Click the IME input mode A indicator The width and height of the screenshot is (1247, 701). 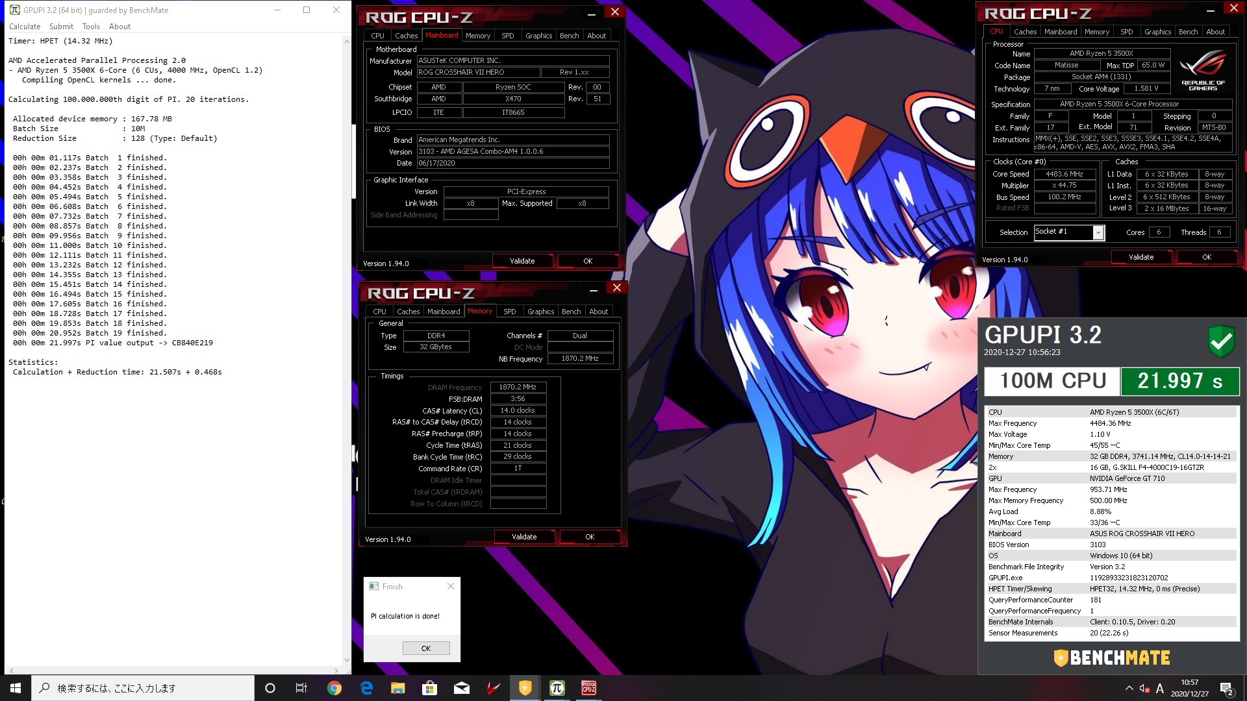1160,688
